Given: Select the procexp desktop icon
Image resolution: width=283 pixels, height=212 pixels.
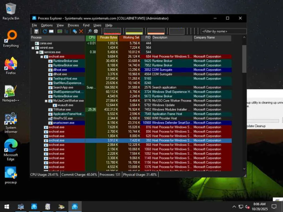Looking at the screenshot, I should 11,175.
